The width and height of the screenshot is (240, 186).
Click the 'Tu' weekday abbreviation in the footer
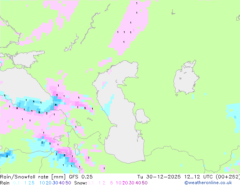pos(140,177)
